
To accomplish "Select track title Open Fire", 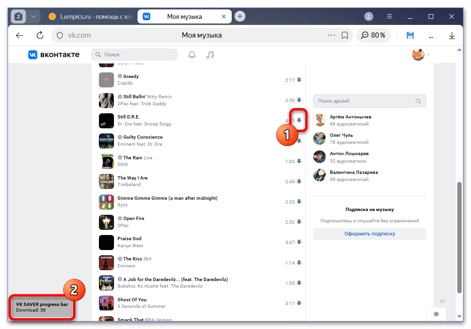I will click(x=134, y=219).
